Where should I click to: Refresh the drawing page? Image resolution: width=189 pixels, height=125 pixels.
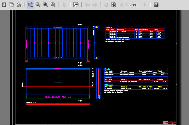click(x=113, y=5)
